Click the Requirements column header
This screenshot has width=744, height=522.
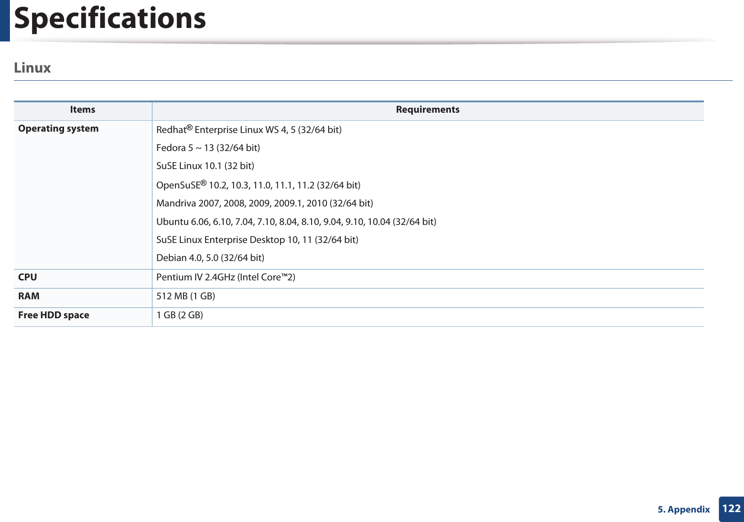[x=427, y=109]
